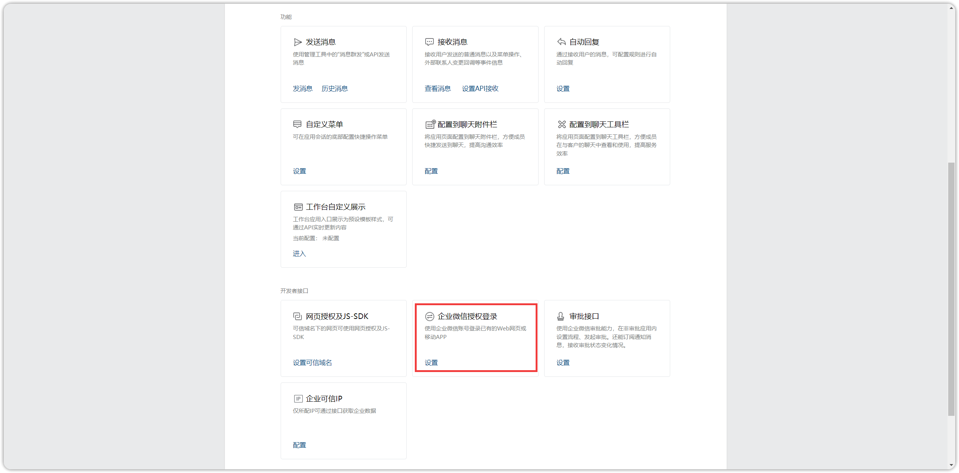
Task: Click the 接收消息 chat bubble icon
Action: 429,42
